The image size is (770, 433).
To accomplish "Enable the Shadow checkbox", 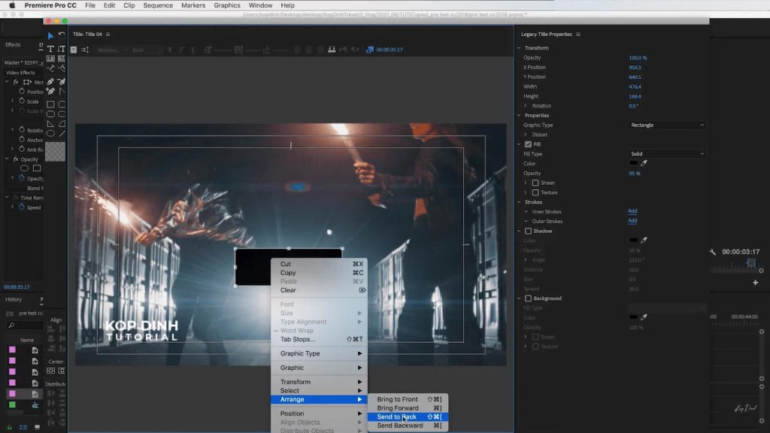I will [528, 232].
